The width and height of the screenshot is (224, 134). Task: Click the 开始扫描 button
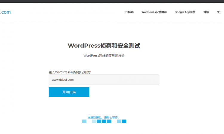[x=69, y=92]
